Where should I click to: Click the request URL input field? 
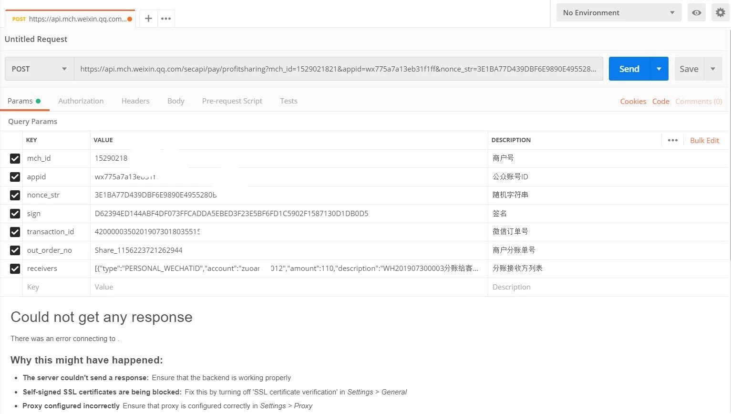click(x=338, y=69)
